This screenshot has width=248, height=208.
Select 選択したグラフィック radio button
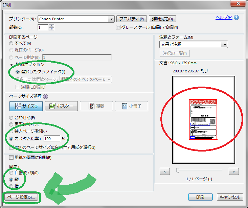pos(18,72)
